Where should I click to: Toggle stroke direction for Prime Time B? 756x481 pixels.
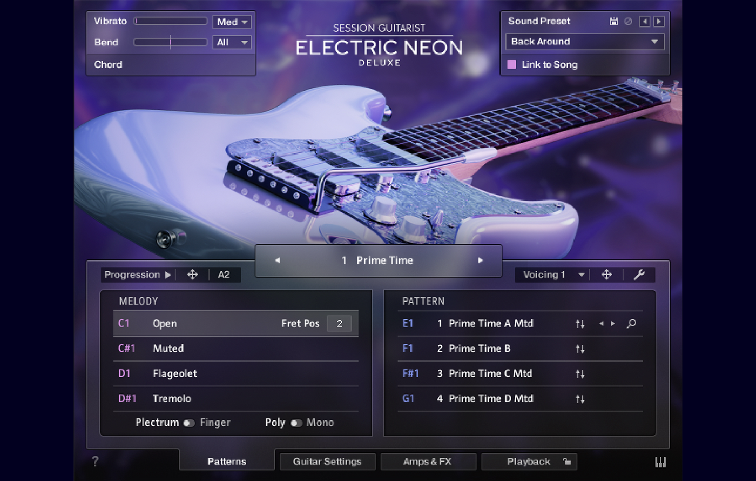tap(580, 349)
